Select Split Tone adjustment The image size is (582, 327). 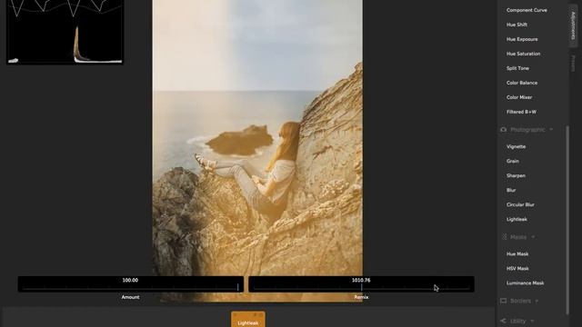point(517,68)
